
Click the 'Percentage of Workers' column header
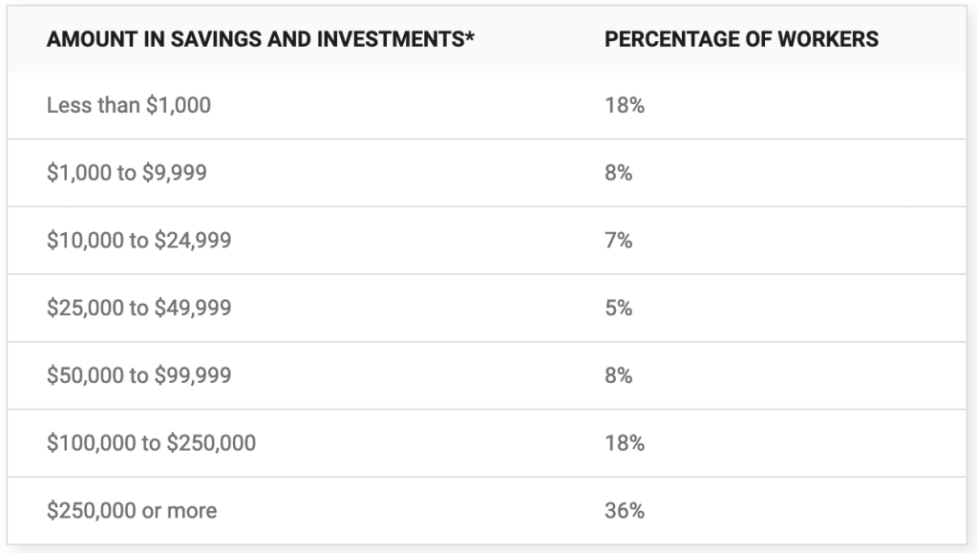pyautogui.click(x=741, y=40)
